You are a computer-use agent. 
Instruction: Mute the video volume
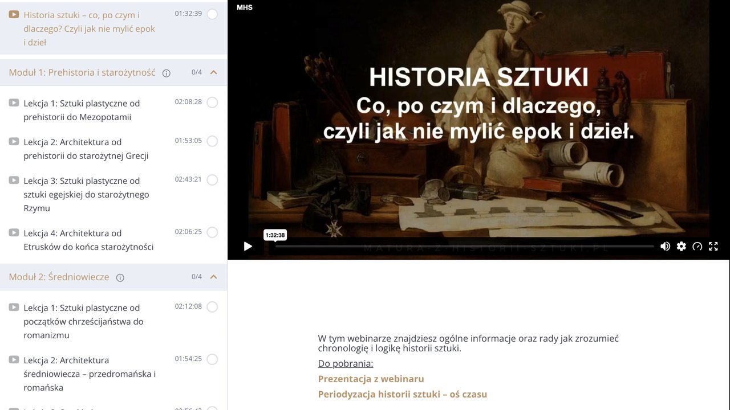(x=665, y=246)
